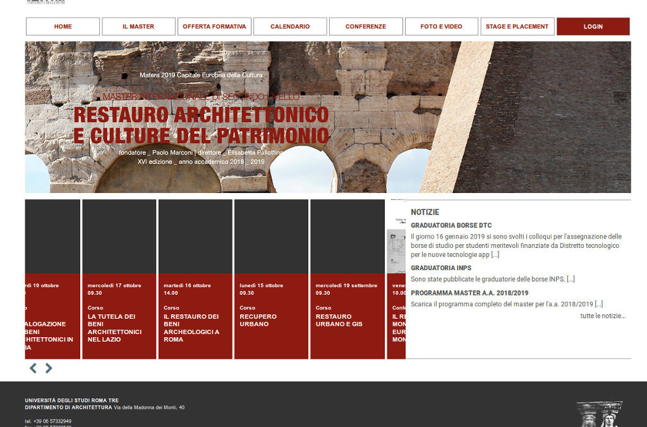The image size is (647, 427).
Task: Open the HOME menu item
Action: 63,27
